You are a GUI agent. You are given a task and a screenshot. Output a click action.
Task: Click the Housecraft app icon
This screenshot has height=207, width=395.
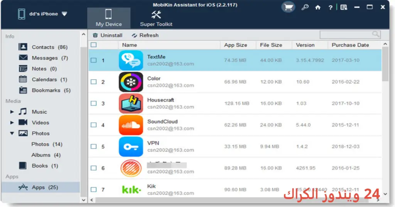pyautogui.click(x=131, y=103)
